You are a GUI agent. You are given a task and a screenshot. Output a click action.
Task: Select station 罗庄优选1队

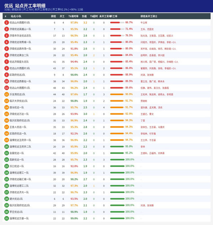[x=16, y=212]
